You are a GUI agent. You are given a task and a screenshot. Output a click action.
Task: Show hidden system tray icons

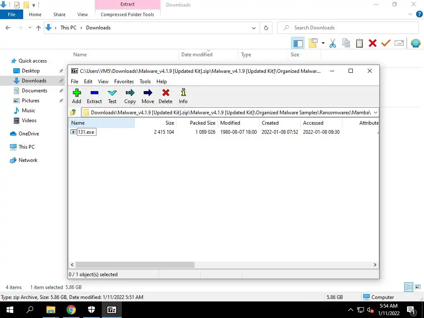(350, 310)
